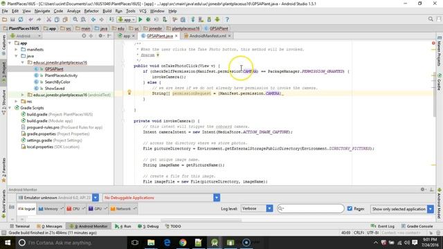
Task: Open the Verbose log level dropdown
Action: 269,208
